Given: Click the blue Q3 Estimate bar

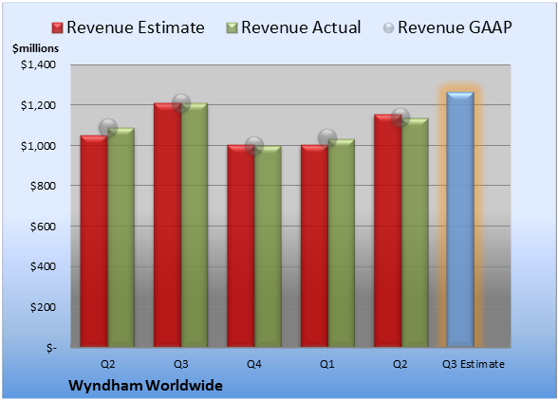Looking at the screenshot, I should pos(460,219).
